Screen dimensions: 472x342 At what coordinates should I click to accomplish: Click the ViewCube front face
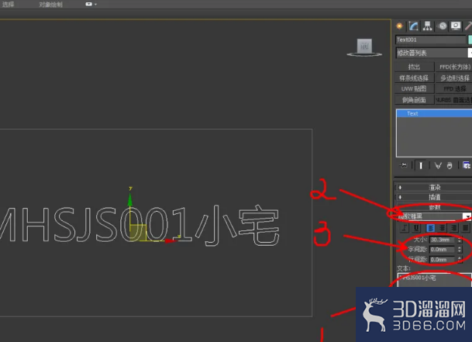tap(364, 46)
